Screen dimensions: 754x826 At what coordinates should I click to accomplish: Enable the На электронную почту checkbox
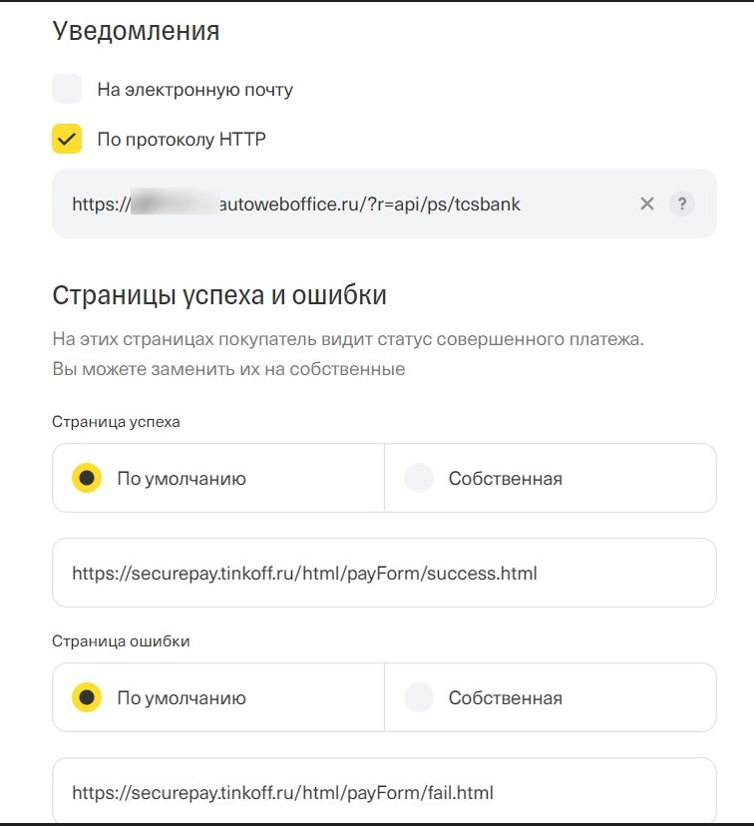pyautogui.click(x=67, y=89)
